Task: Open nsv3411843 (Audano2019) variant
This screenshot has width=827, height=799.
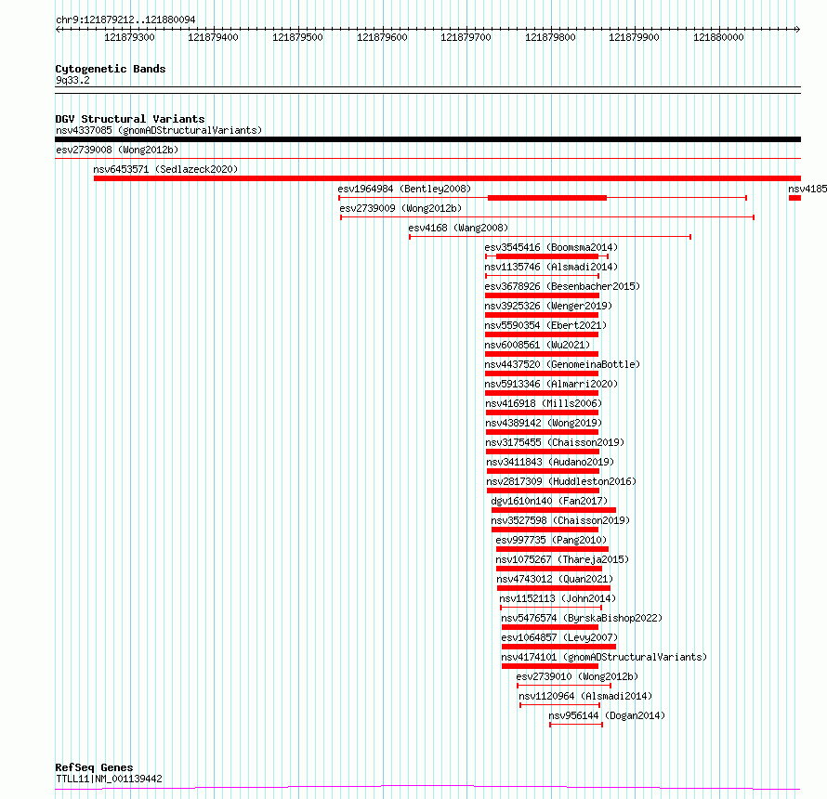Action: pyautogui.click(x=550, y=462)
